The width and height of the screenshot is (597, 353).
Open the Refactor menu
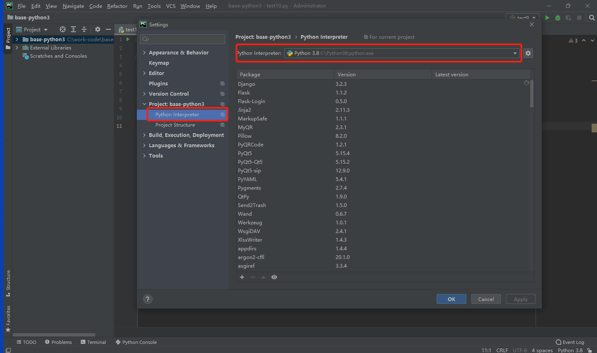117,6
